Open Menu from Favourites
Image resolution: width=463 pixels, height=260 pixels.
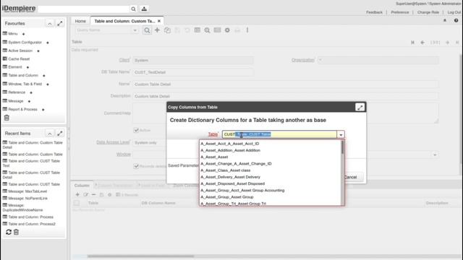click(x=13, y=34)
